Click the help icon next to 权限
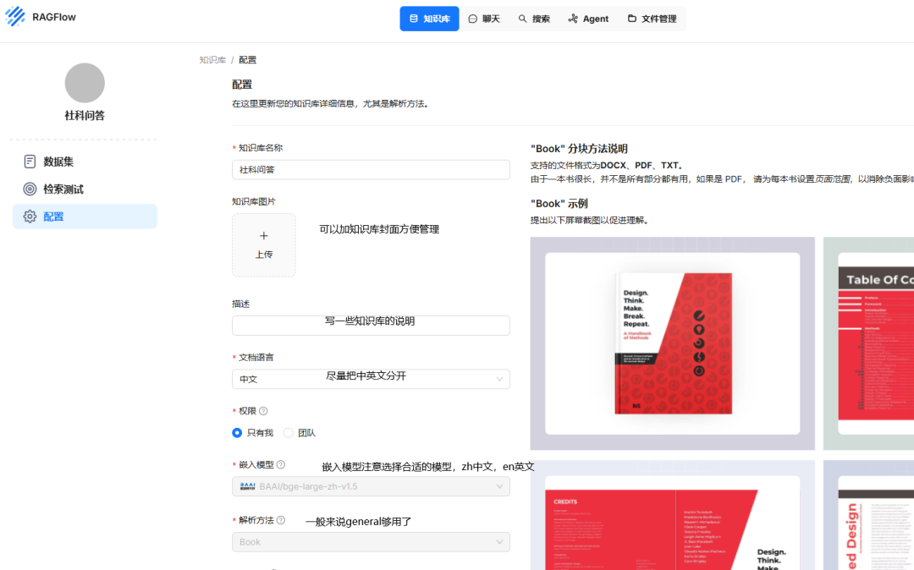Viewport: 914px width, 570px height. point(263,411)
